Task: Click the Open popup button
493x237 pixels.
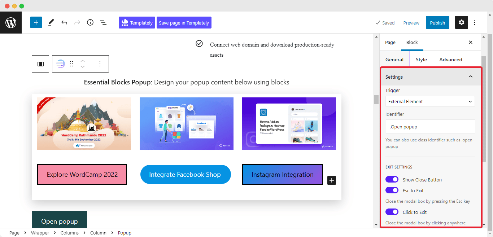Action: [59, 220]
